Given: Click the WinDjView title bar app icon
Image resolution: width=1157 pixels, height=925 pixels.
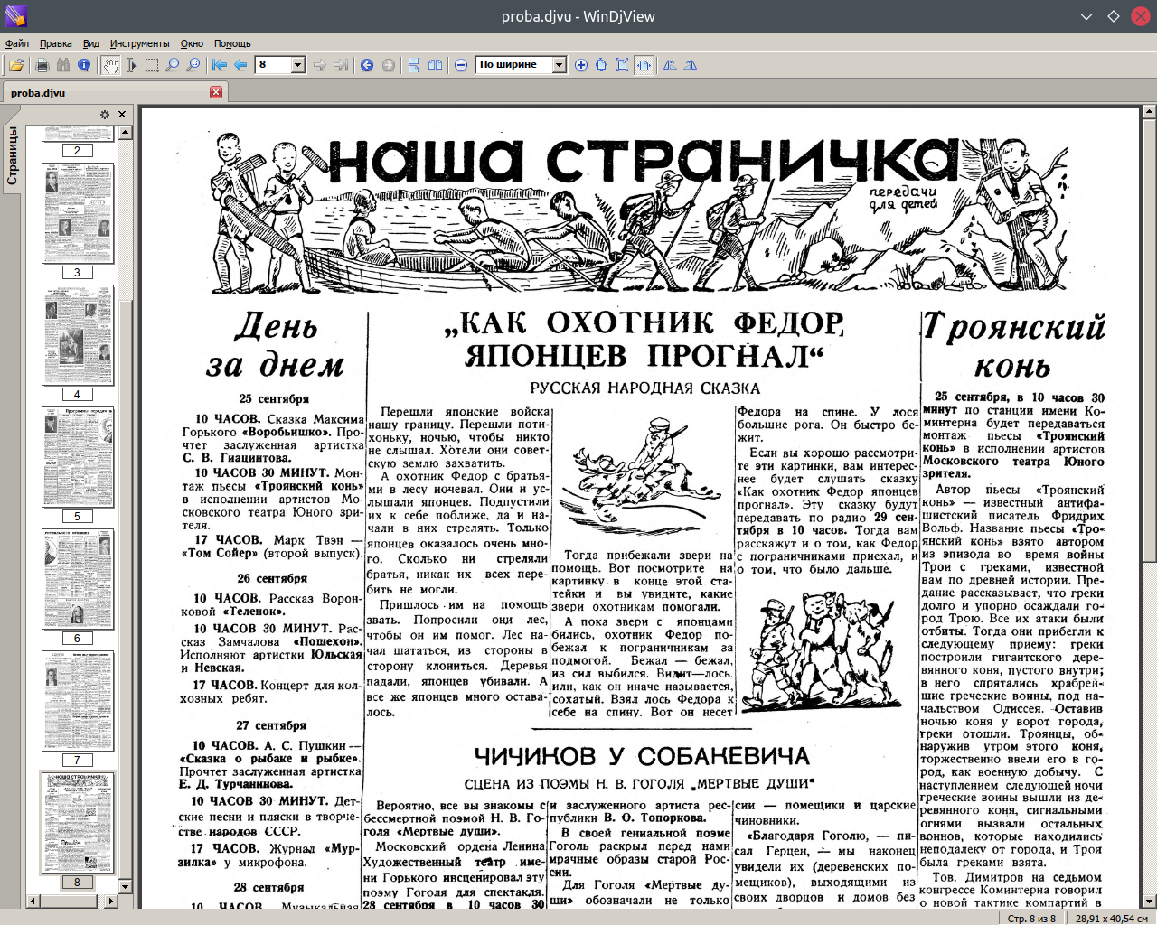Looking at the screenshot, I should tap(16, 16).
